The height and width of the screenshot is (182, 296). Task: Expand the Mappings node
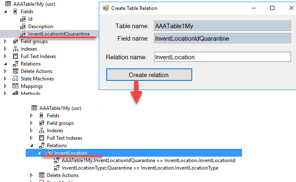pyautogui.click(x=5, y=86)
